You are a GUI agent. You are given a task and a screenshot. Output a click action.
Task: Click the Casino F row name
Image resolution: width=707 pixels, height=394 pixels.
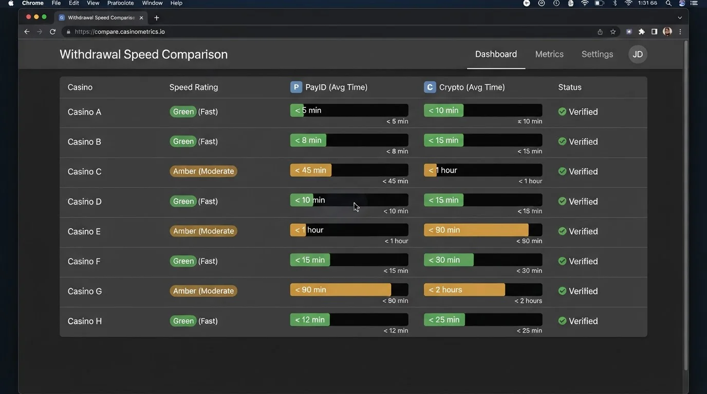click(84, 261)
